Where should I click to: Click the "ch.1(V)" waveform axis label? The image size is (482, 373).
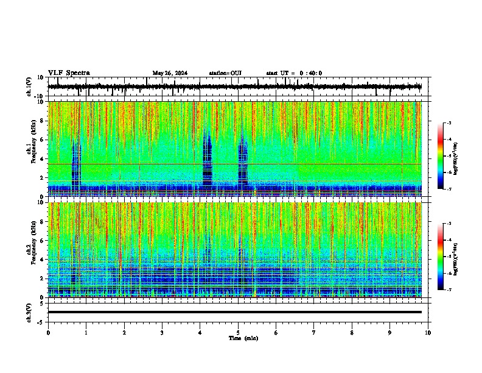click(29, 87)
